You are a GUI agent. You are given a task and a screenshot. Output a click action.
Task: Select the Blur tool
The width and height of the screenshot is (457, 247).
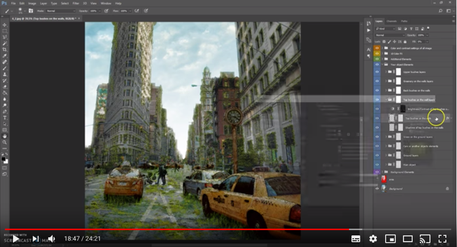5,99
